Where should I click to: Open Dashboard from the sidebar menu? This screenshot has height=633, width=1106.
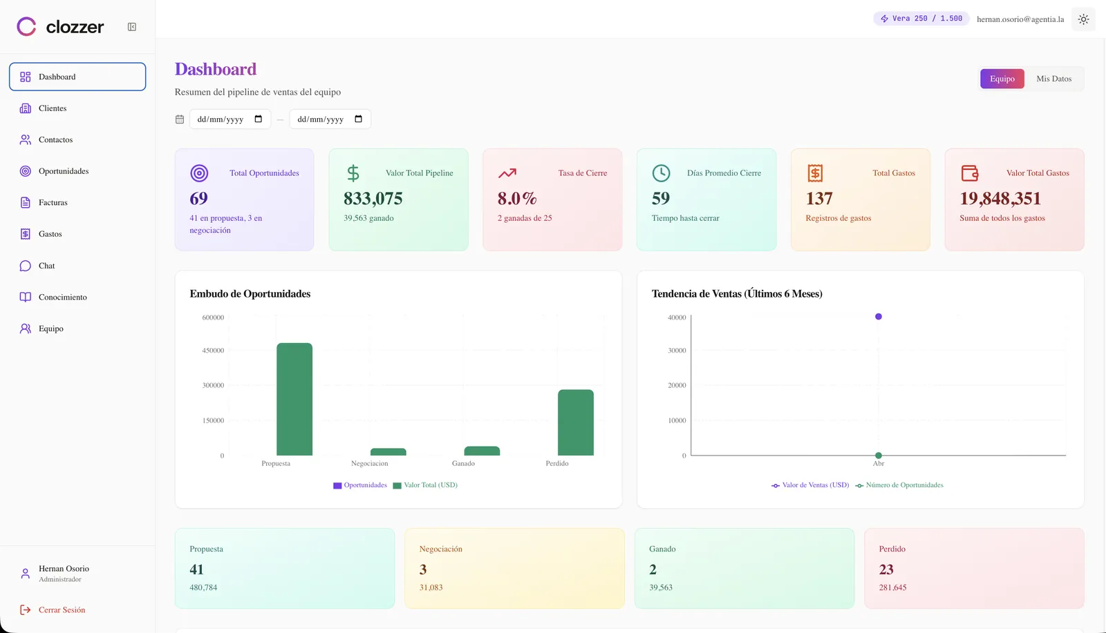point(77,77)
